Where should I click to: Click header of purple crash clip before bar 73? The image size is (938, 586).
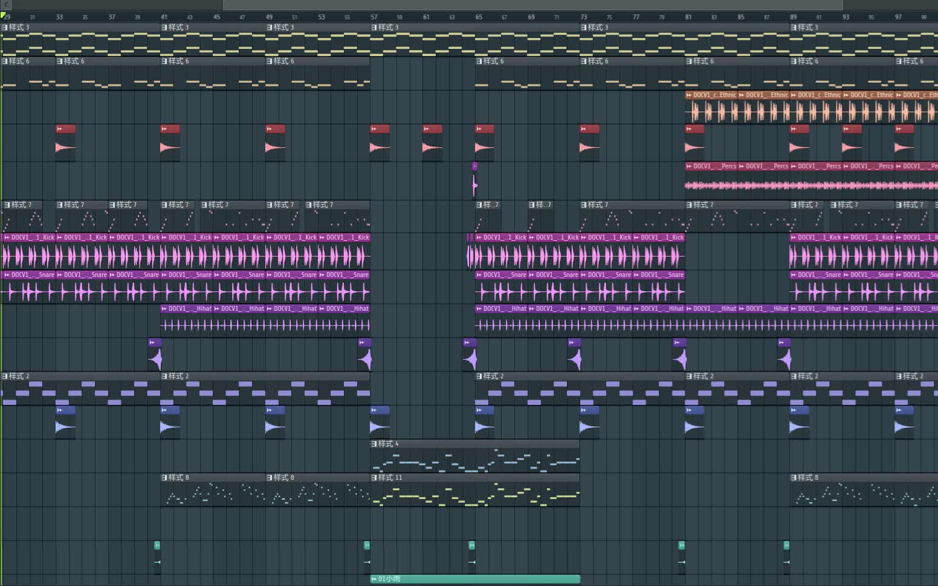click(x=574, y=342)
